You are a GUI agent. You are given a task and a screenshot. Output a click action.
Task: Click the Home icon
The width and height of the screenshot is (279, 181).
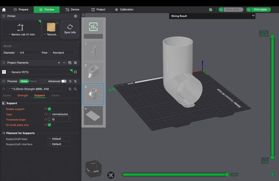[x=4, y=9]
